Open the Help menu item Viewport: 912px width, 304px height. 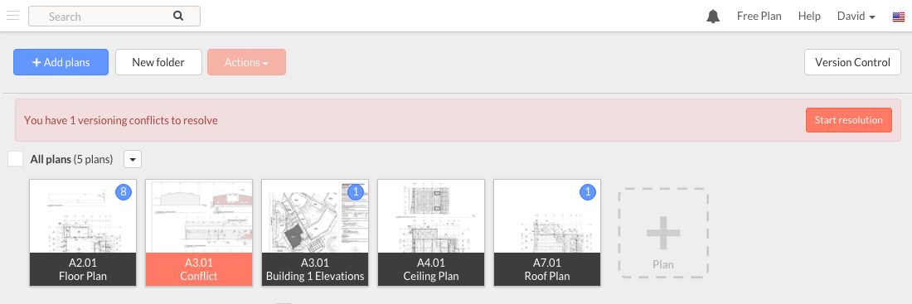809,17
